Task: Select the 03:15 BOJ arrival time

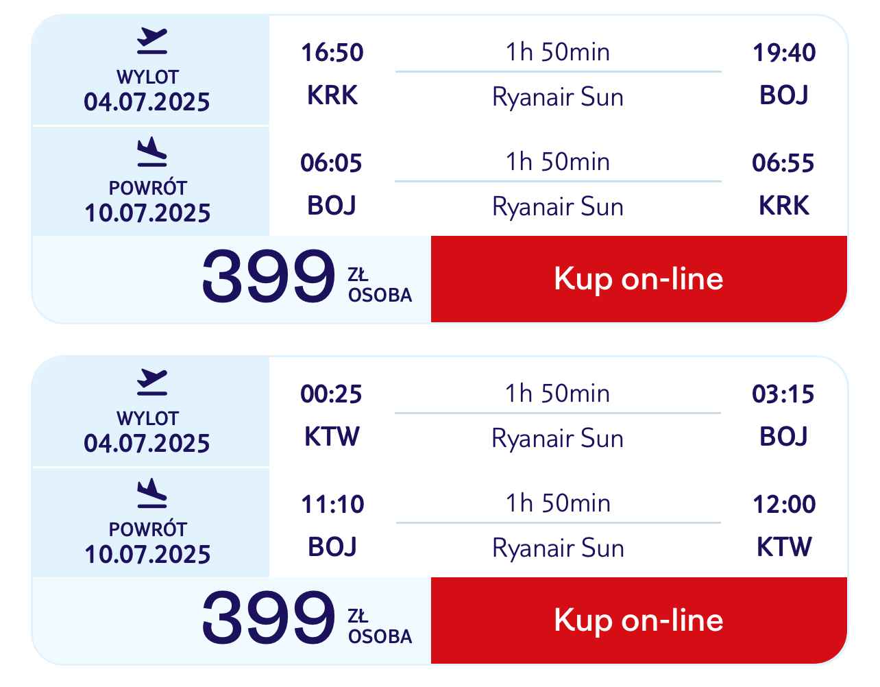Action: click(x=783, y=394)
